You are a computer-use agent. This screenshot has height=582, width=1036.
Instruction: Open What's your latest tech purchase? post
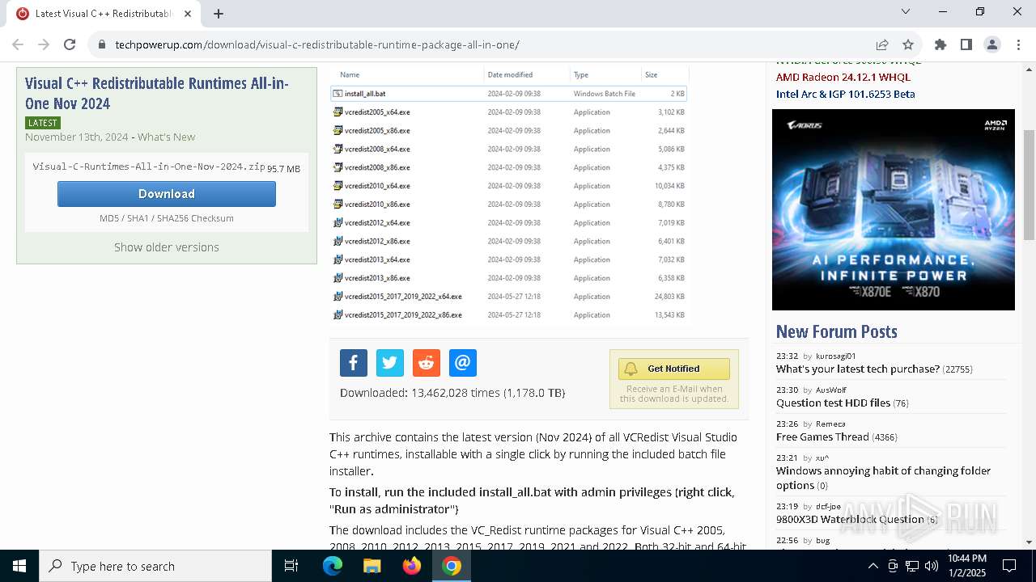(858, 369)
